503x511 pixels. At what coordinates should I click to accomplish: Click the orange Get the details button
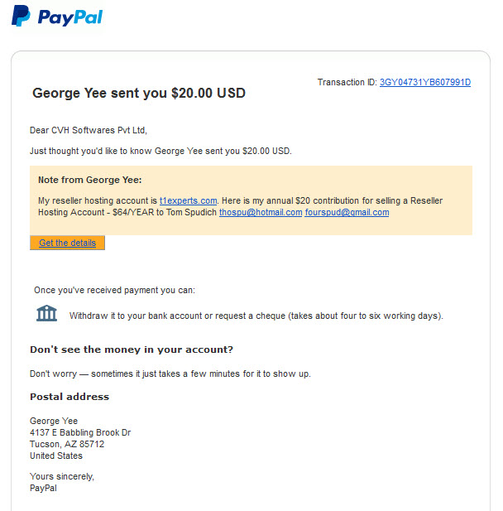click(67, 243)
